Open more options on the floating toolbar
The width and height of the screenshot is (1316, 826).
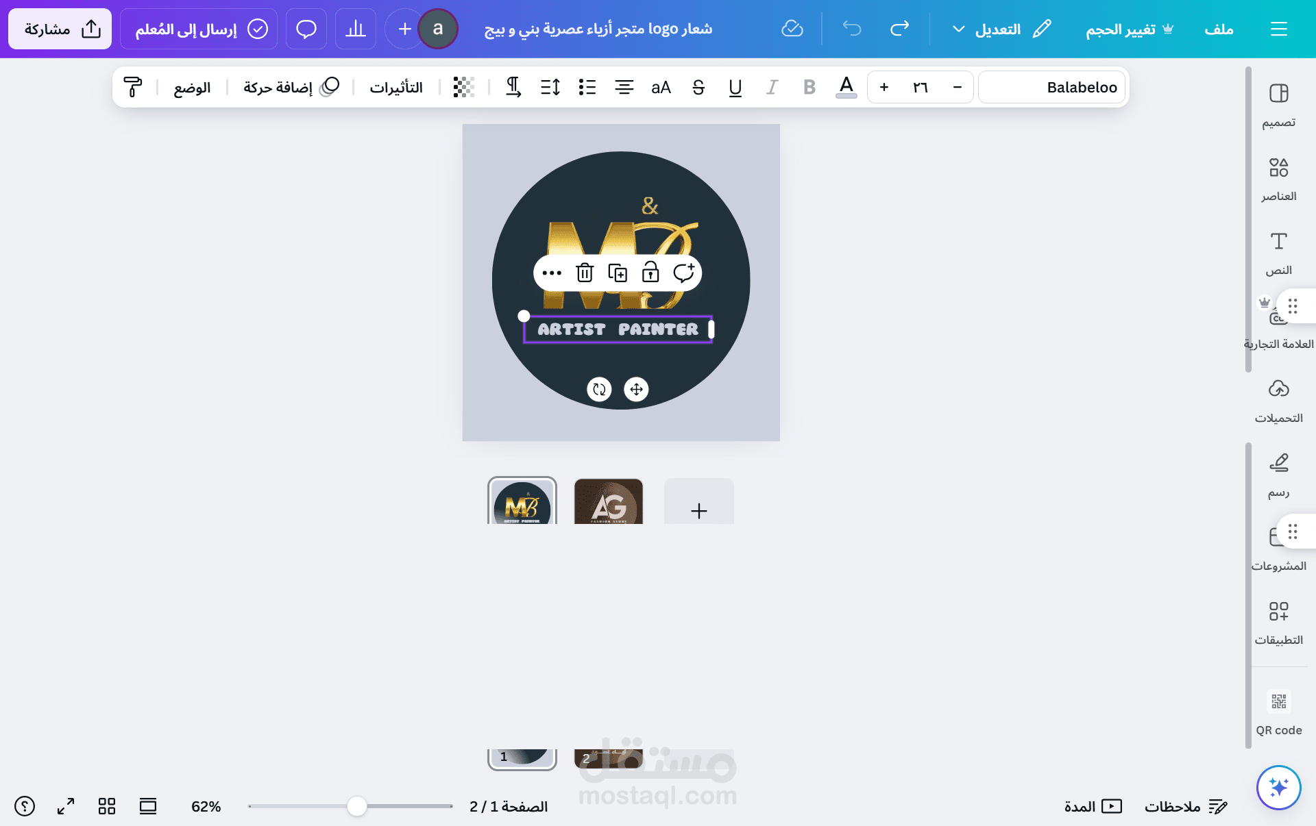(552, 273)
